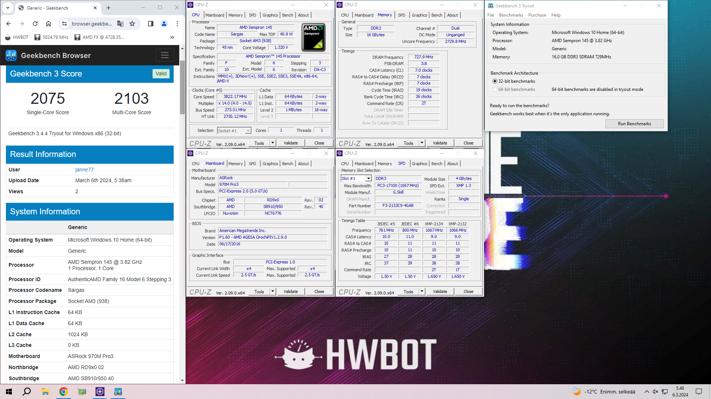
Task: Click the 2075 Single-Core Score
Action: [48, 99]
